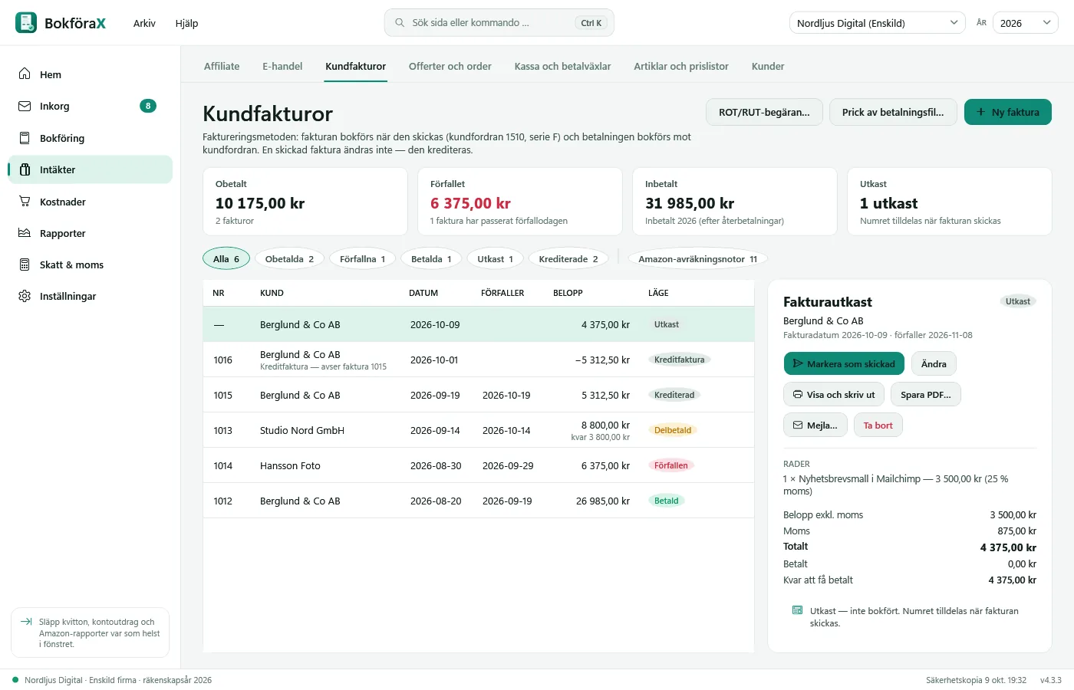Open the Nordljus Digital company dropdown

(x=878, y=23)
